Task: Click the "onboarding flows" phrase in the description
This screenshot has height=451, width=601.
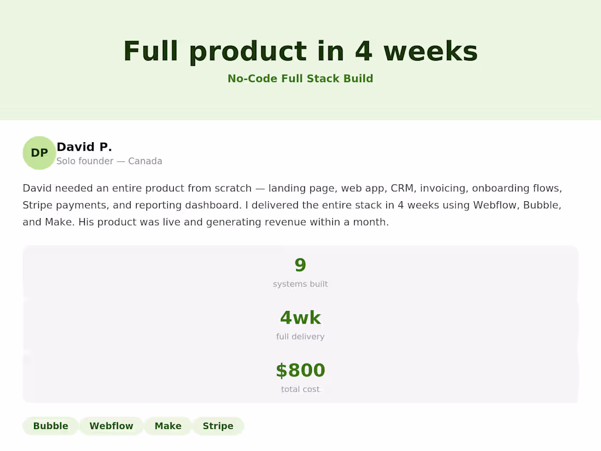Action: coord(517,189)
